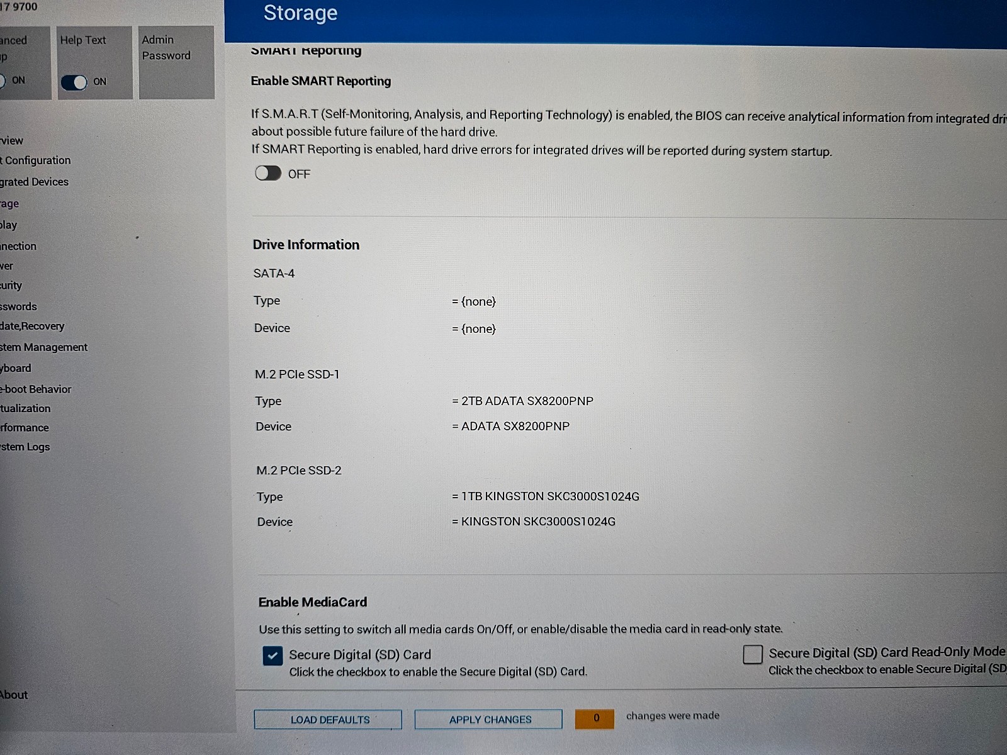Screen dimensions: 1007x755
Task: Click the SATA-4 drive heading
Action: 274,273
